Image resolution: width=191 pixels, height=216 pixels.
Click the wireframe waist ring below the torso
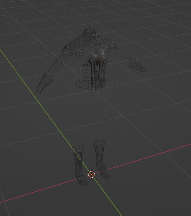(x=91, y=85)
